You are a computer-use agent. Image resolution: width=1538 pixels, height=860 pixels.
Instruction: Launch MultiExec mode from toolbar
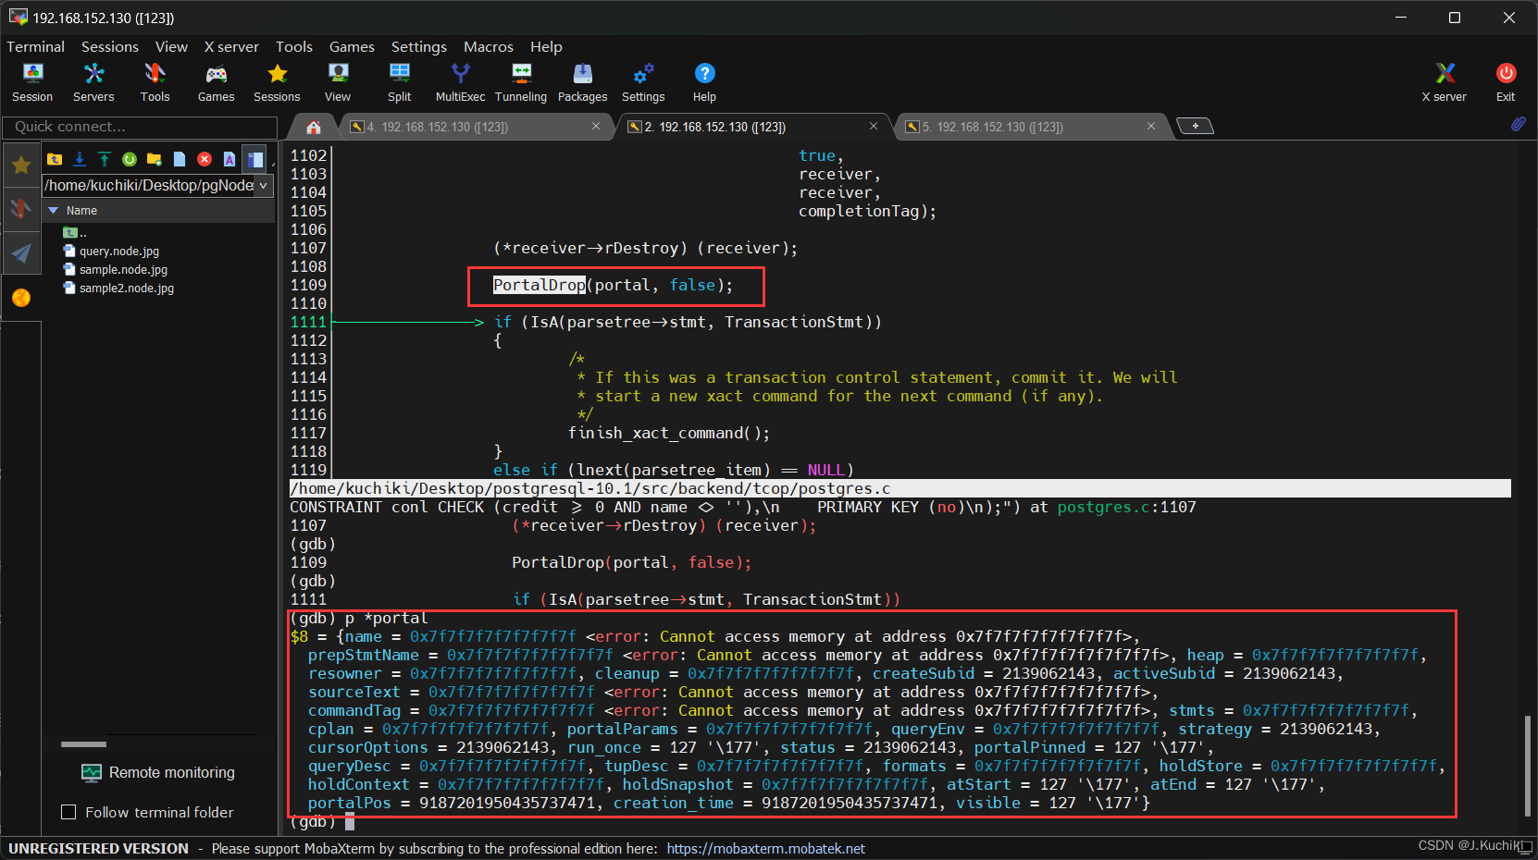460,82
